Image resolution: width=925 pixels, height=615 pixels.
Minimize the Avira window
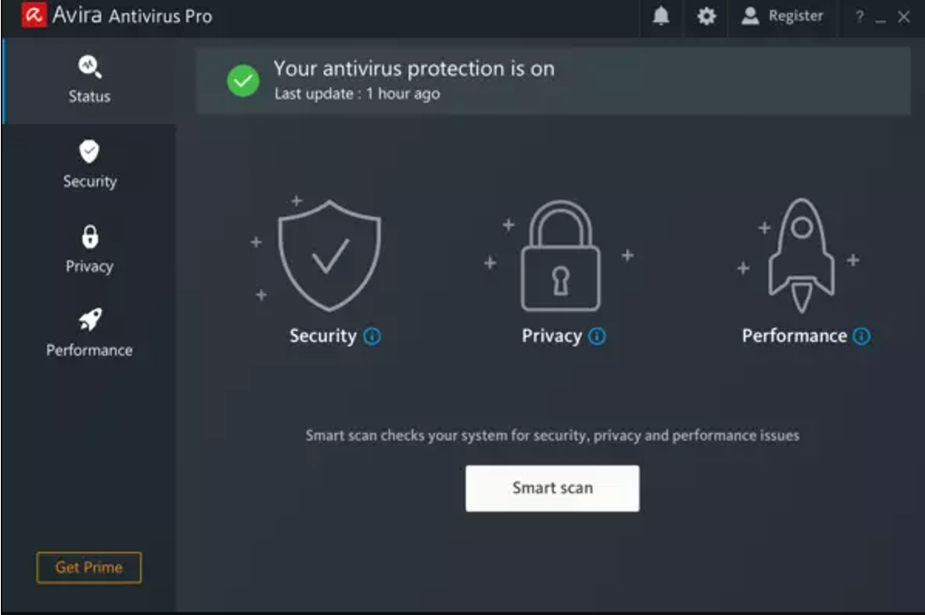pos(881,18)
